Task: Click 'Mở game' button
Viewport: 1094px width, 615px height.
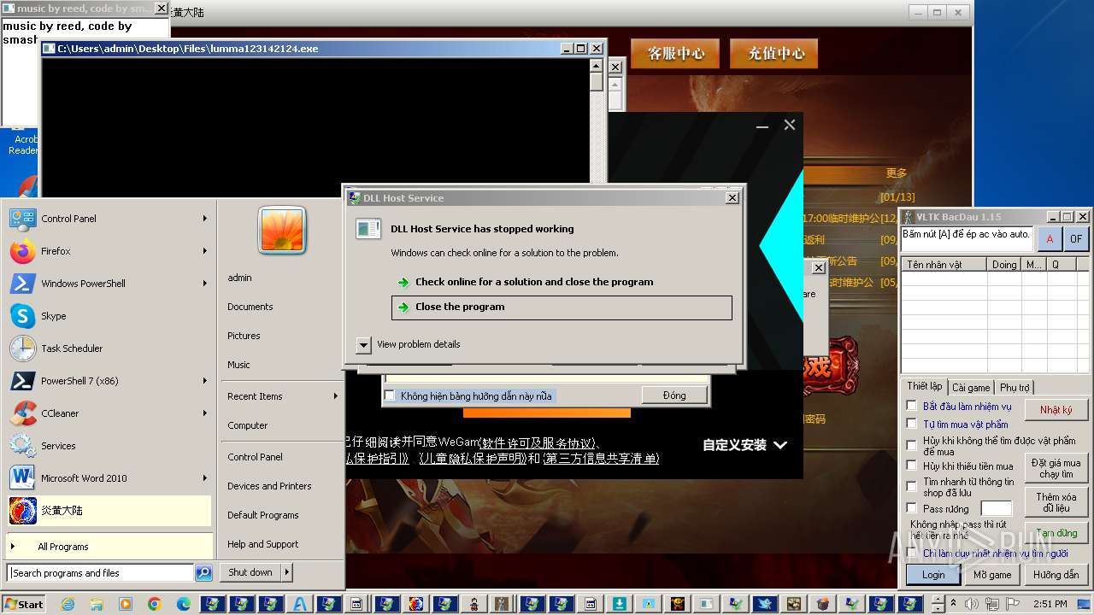Action: (x=992, y=575)
